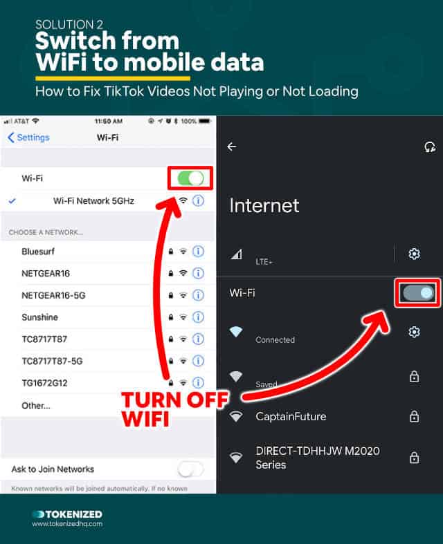Tap the back arrow on Internet screen
The height and width of the screenshot is (544, 443).
[x=232, y=147]
